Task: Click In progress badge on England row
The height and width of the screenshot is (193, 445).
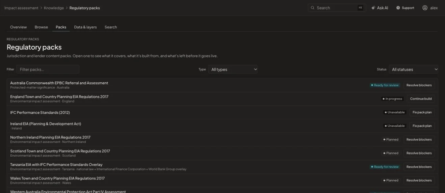Action: tap(392, 99)
